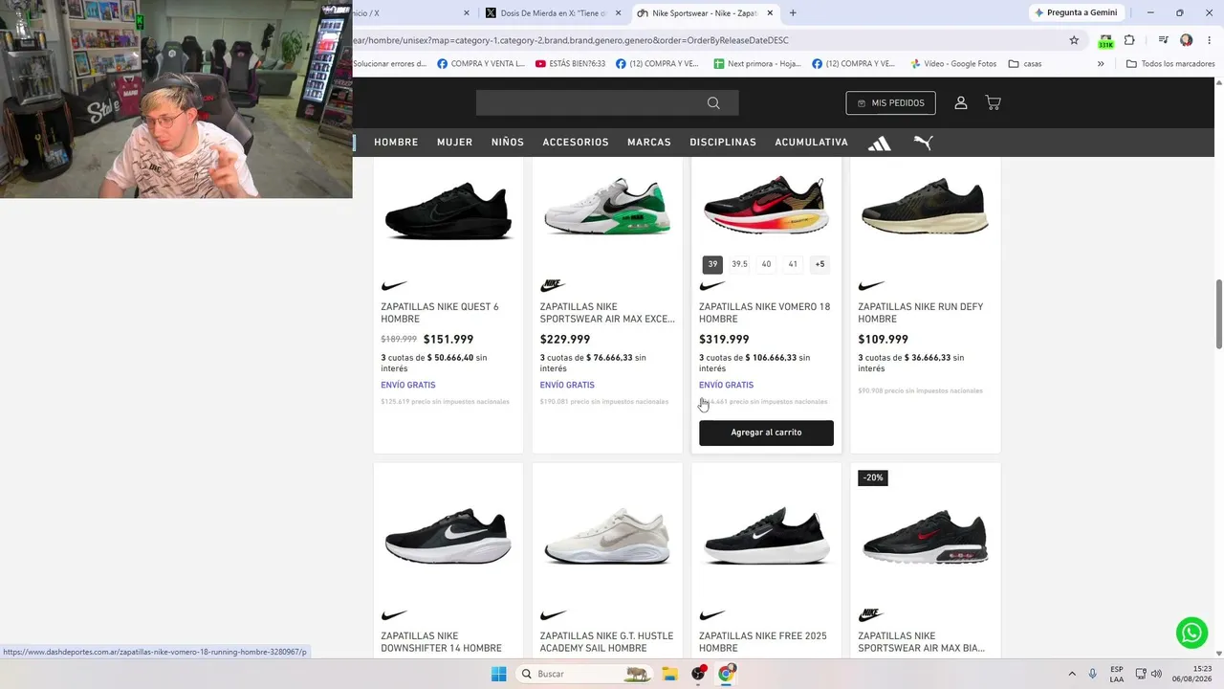Click the green 331K extension icon
This screenshot has width=1224, height=689.
pyautogui.click(x=1105, y=41)
